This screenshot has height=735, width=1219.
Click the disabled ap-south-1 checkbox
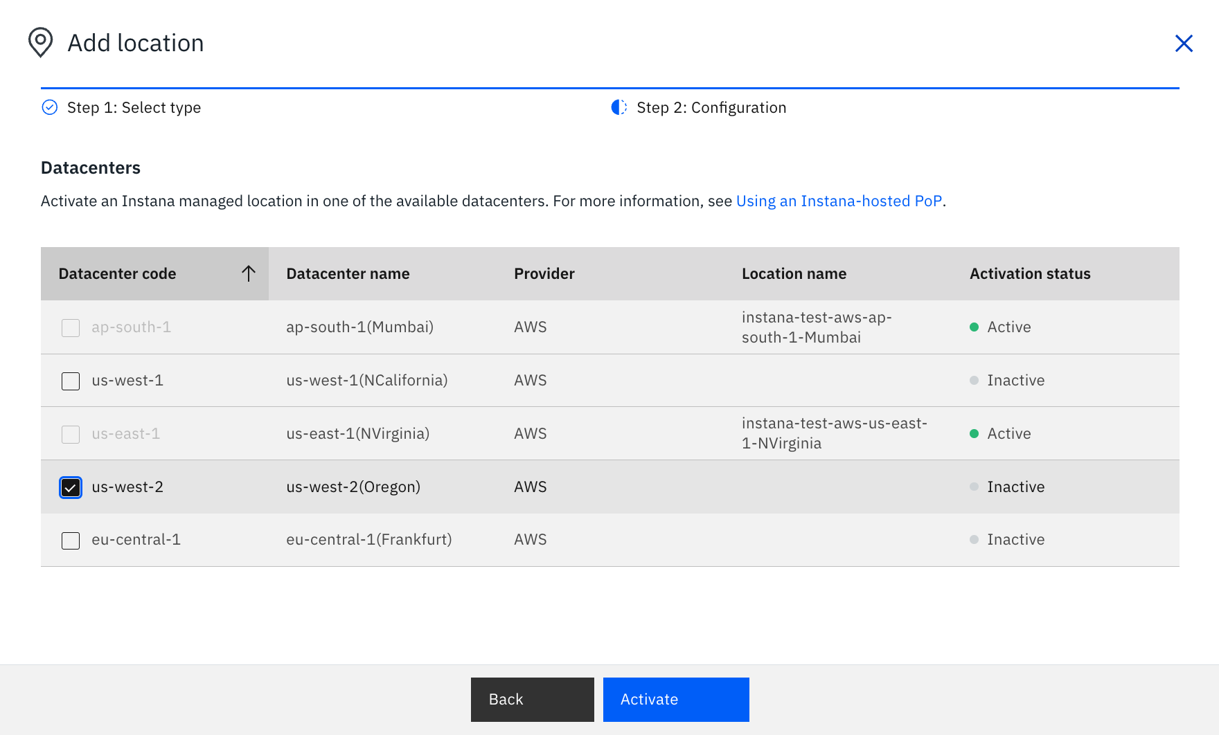pos(71,327)
